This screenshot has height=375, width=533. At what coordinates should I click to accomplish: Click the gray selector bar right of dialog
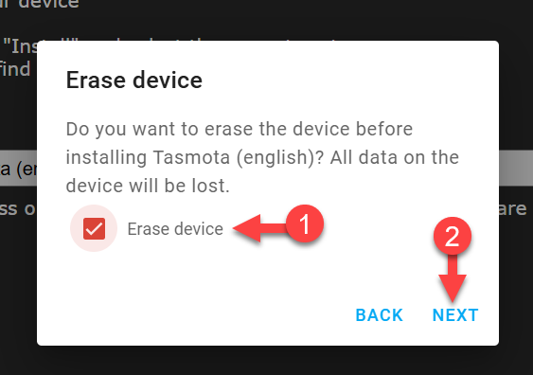[516, 169]
